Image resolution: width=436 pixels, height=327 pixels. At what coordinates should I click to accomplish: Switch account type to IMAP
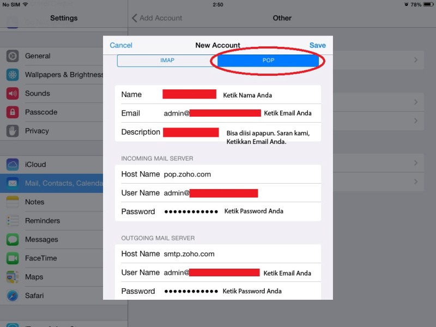(x=167, y=60)
